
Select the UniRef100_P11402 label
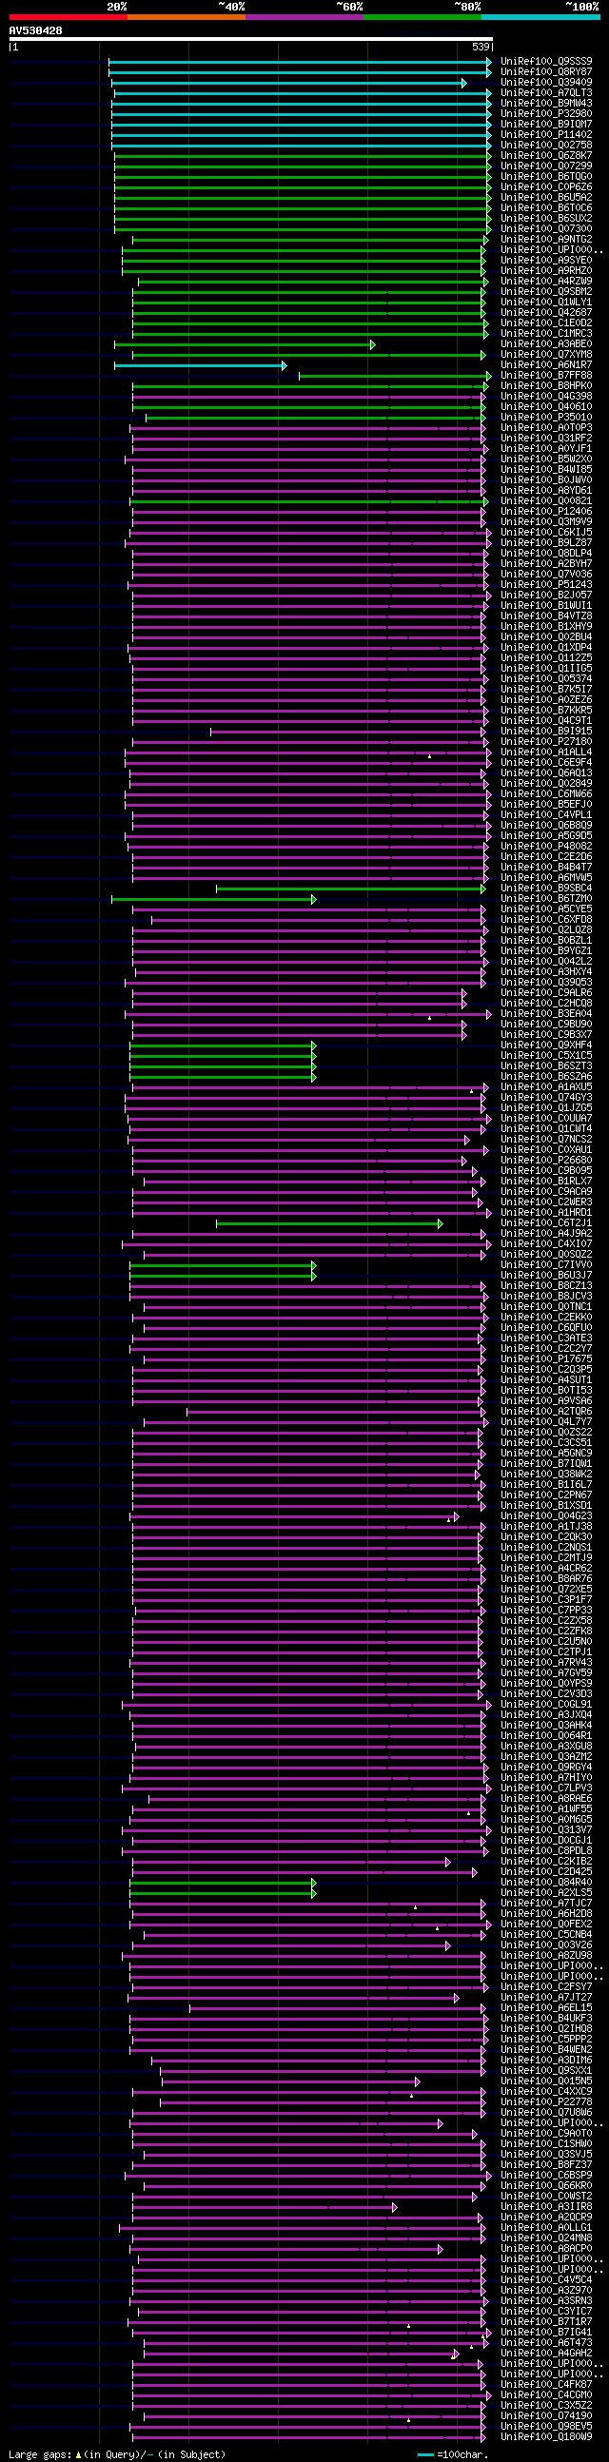click(x=546, y=135)
